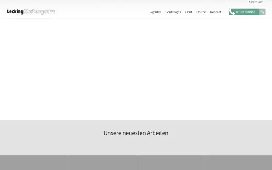Open the Agentur menu item
This screenshot has width=272, height=170.
[155, 12]
